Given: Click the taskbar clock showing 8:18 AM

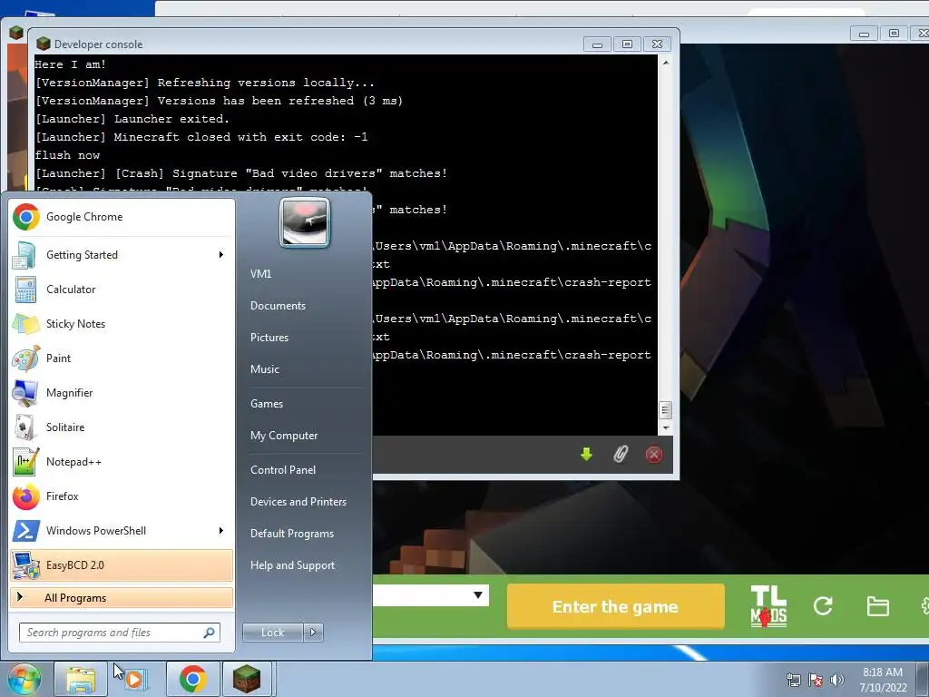Looking at the screenshot, I should coord(883,680).
